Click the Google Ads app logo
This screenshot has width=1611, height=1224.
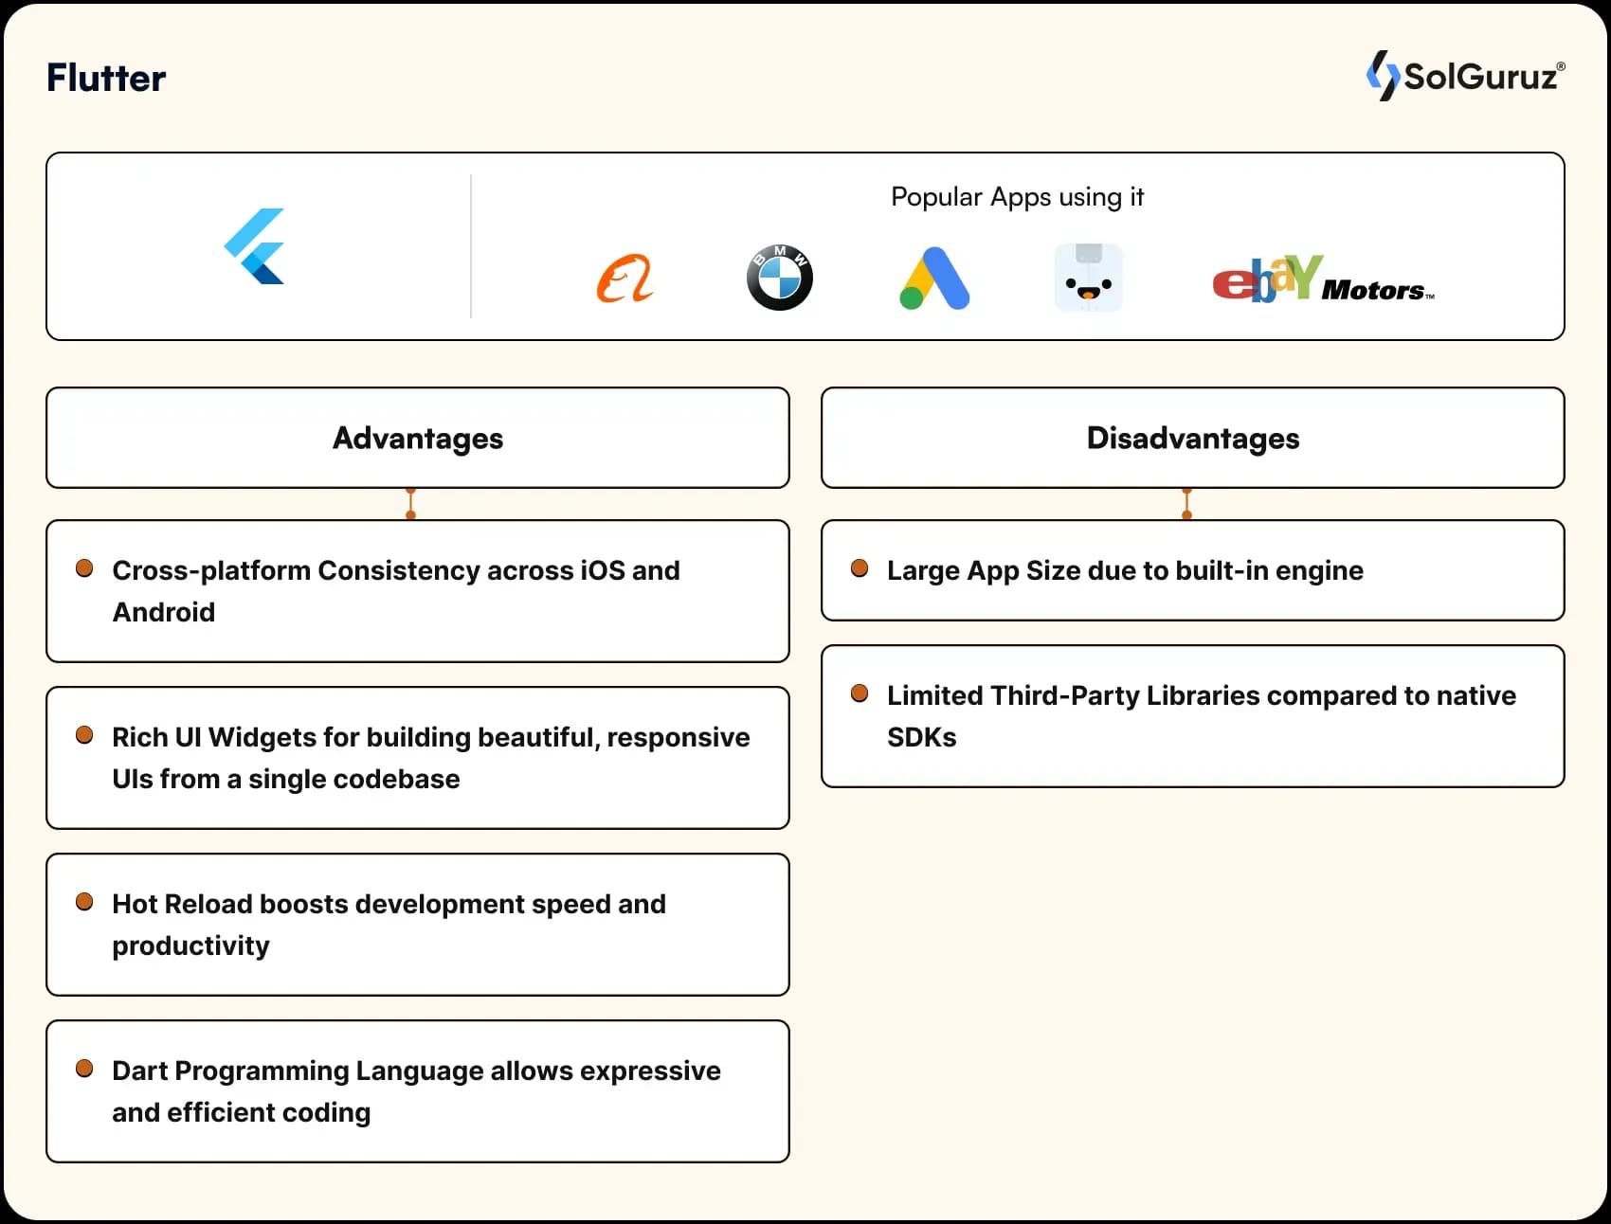point(934,279)
